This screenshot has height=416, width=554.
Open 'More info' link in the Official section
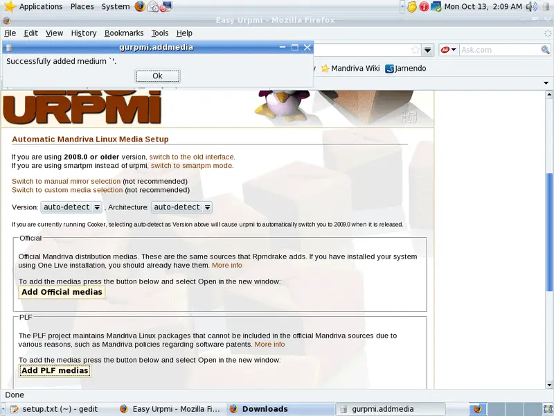point(227,266)
